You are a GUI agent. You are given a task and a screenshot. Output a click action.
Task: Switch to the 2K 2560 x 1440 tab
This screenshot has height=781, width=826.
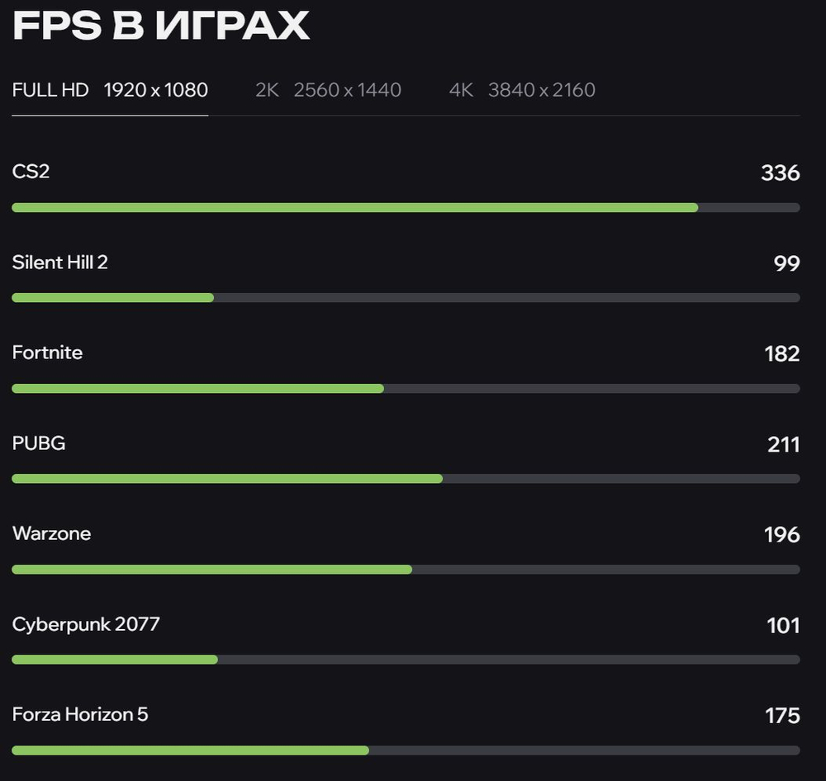329,90
